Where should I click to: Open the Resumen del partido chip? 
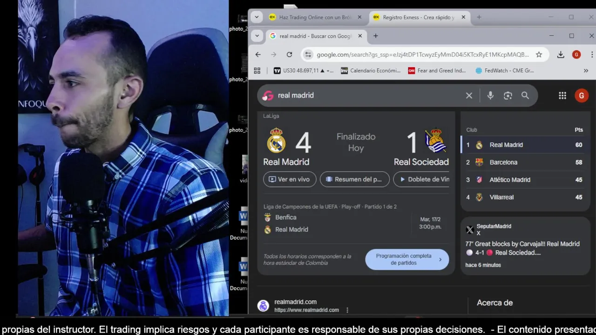click(354, 179)
